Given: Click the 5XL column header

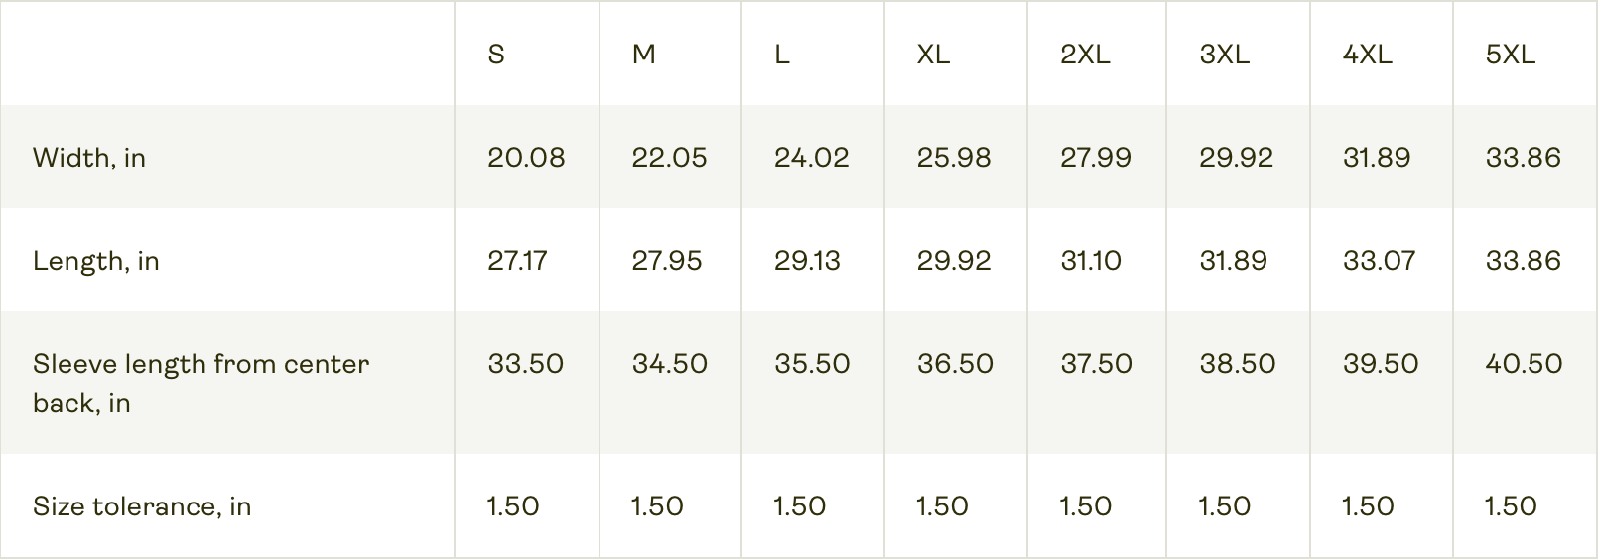Looking at the screenshot, I should (1510, 55).
